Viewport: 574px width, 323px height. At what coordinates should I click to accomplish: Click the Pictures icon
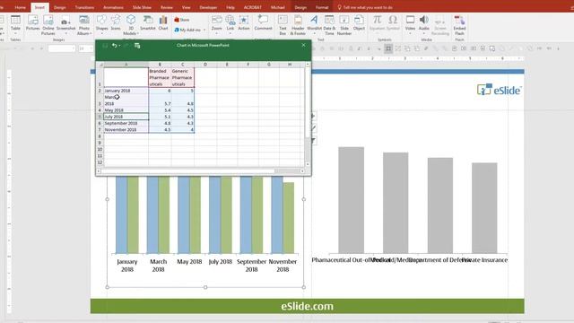pyautogui.click(x=32, y=22)
